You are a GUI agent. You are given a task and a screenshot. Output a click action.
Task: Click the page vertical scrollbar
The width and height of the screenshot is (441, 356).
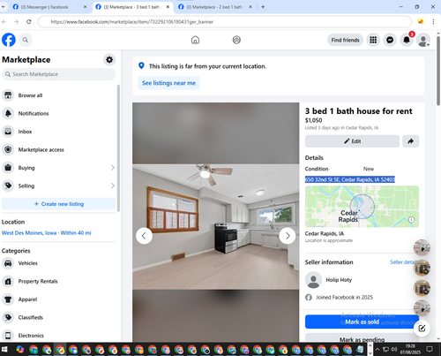pyautogui.click(x=438, y=72)
